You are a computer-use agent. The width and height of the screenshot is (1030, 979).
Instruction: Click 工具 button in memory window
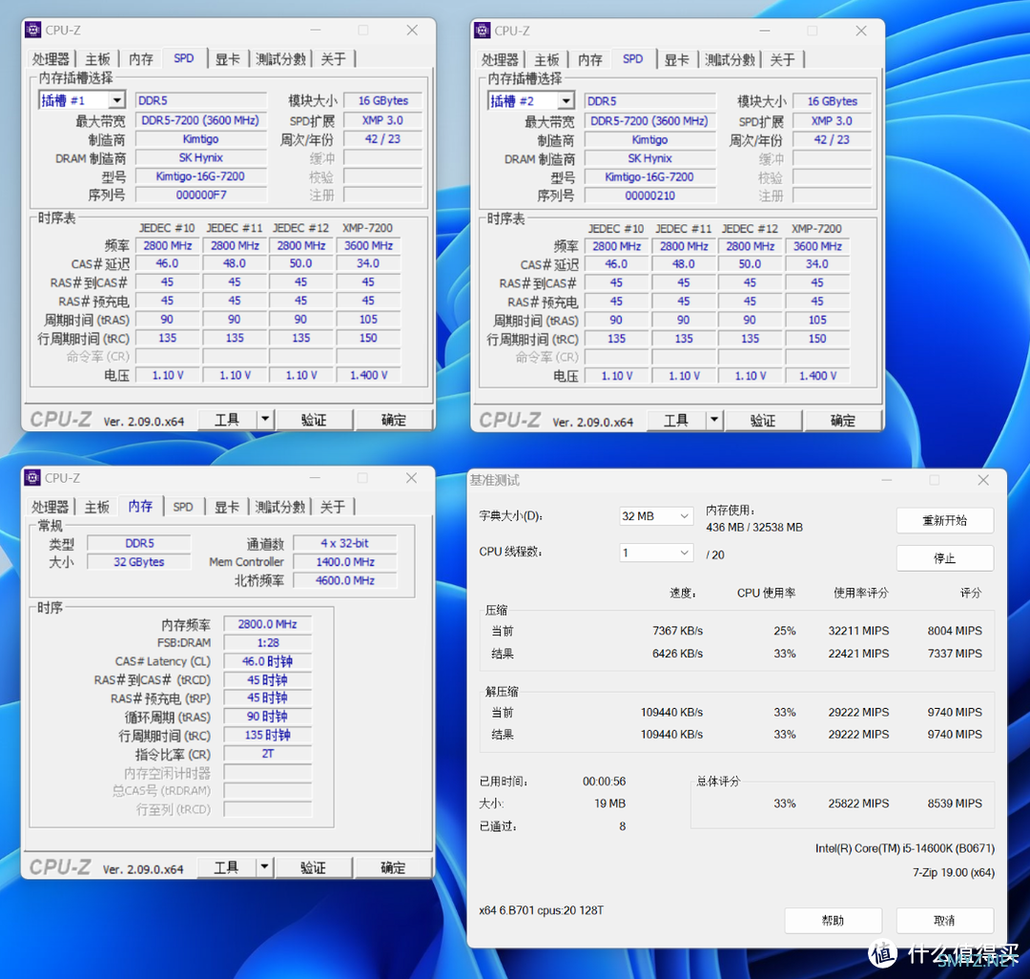[x=227, y=866]
